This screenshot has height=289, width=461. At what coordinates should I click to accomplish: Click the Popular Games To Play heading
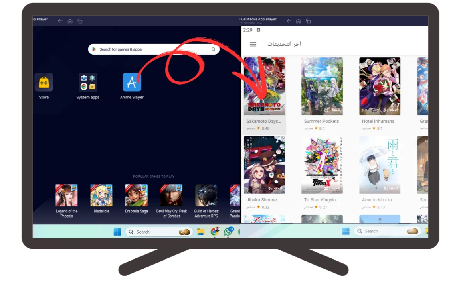coord(154,177)
